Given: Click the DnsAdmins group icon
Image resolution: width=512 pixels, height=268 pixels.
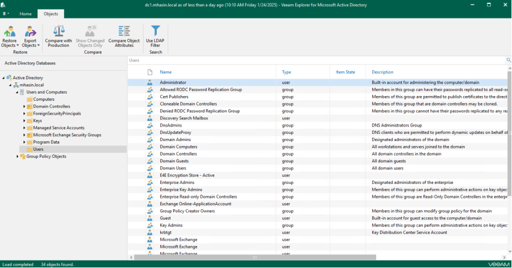Looking at the screenshot, I should tap(150, 125).
